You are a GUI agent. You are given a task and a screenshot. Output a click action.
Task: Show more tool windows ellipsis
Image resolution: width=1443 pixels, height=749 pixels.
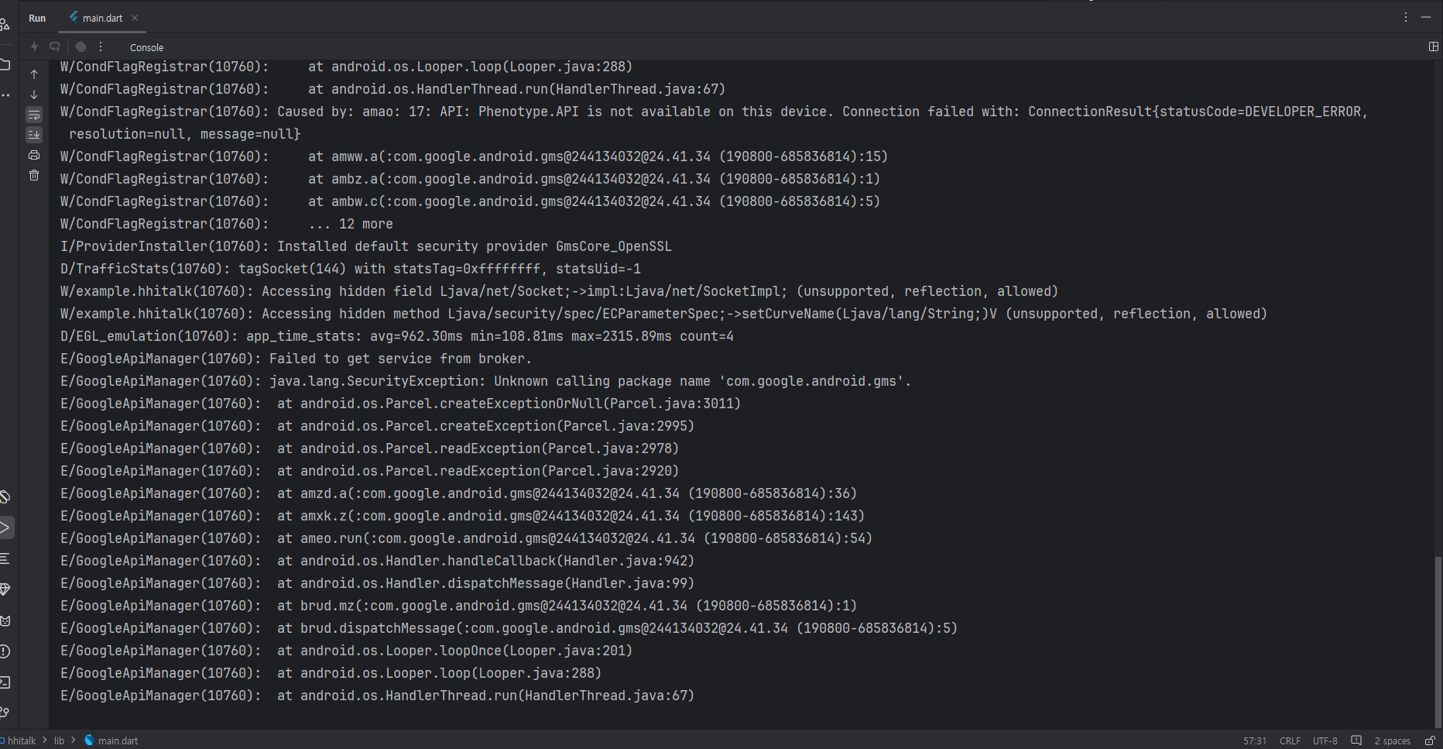[x=5, y=95]
